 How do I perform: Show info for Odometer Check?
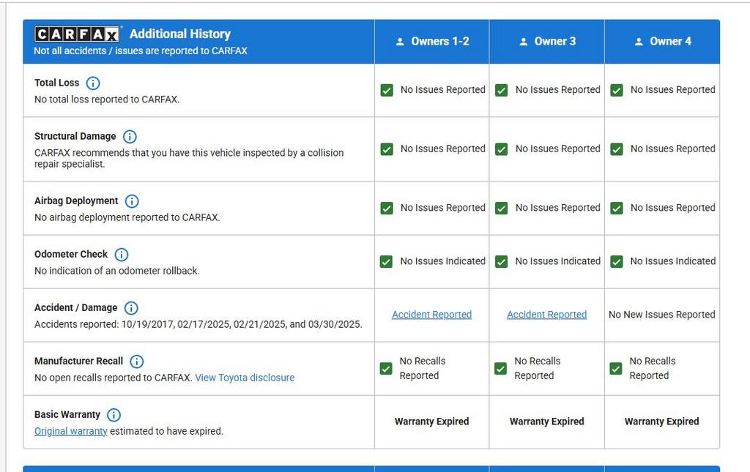pyautogui.click(x=122, y=255)
